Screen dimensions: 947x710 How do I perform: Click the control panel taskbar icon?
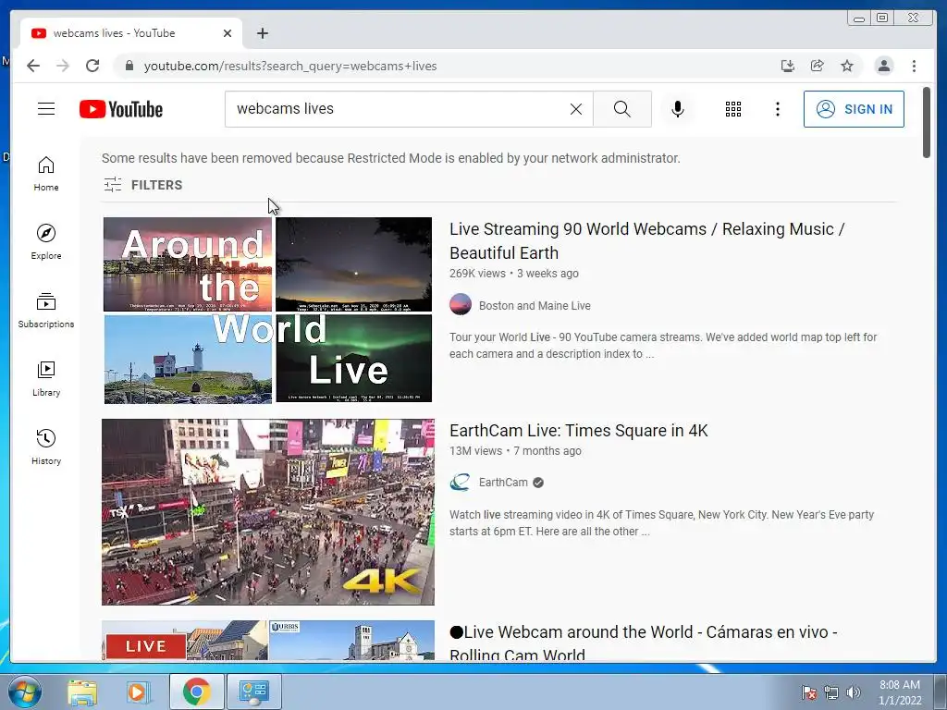coord(253,692)
